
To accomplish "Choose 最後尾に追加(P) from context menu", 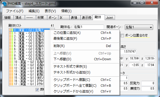I will (x=82, y=39).
